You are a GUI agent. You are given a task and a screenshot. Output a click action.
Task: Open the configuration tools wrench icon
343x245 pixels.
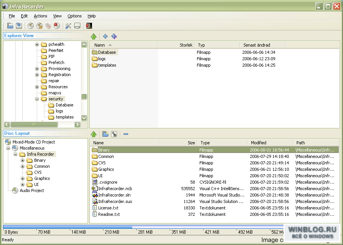[68, 26]
